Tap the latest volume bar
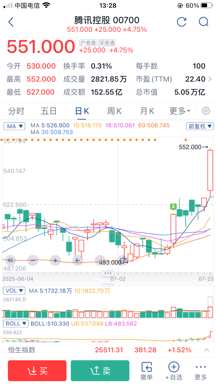Viewport: 216px width, 384px height. (210, 312)
